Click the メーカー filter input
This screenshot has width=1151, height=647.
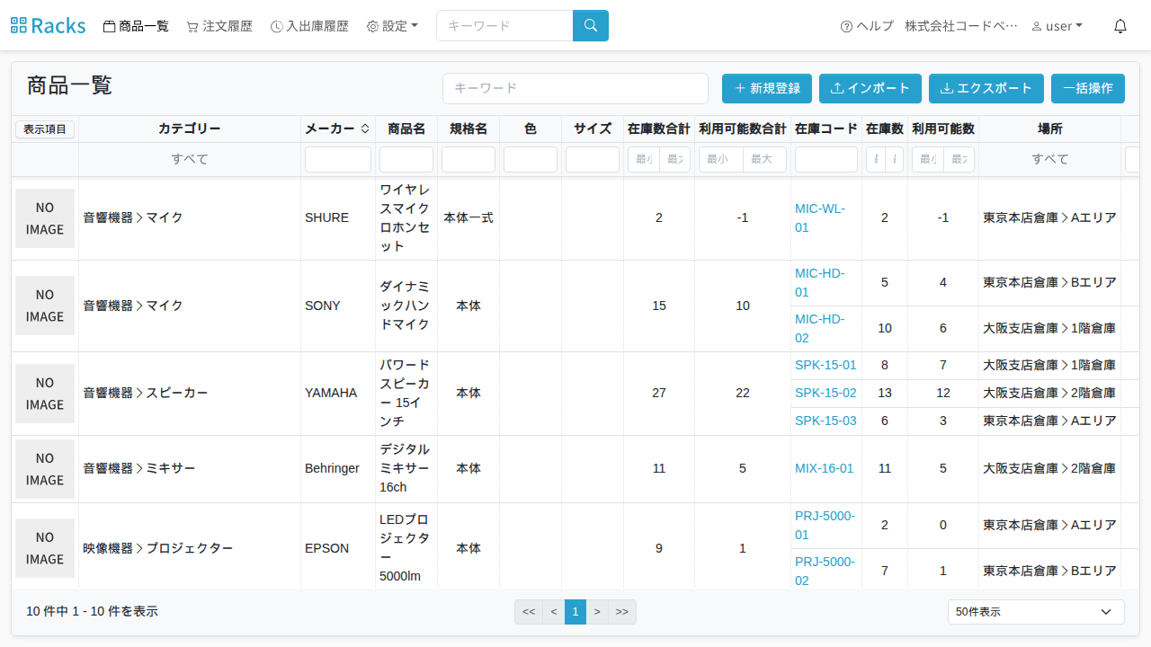pos(338,159)
